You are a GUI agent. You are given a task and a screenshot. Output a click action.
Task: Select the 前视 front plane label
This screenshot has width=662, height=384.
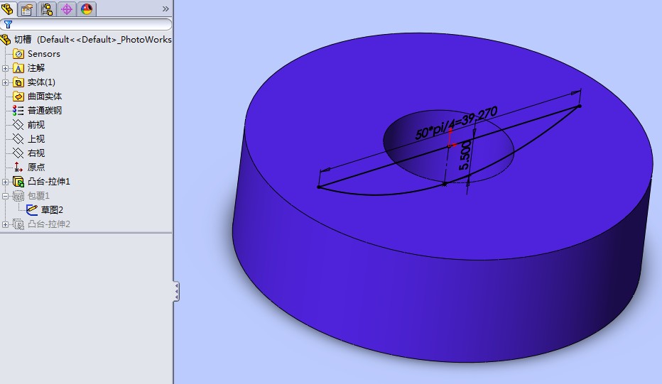tap(36, 125)
